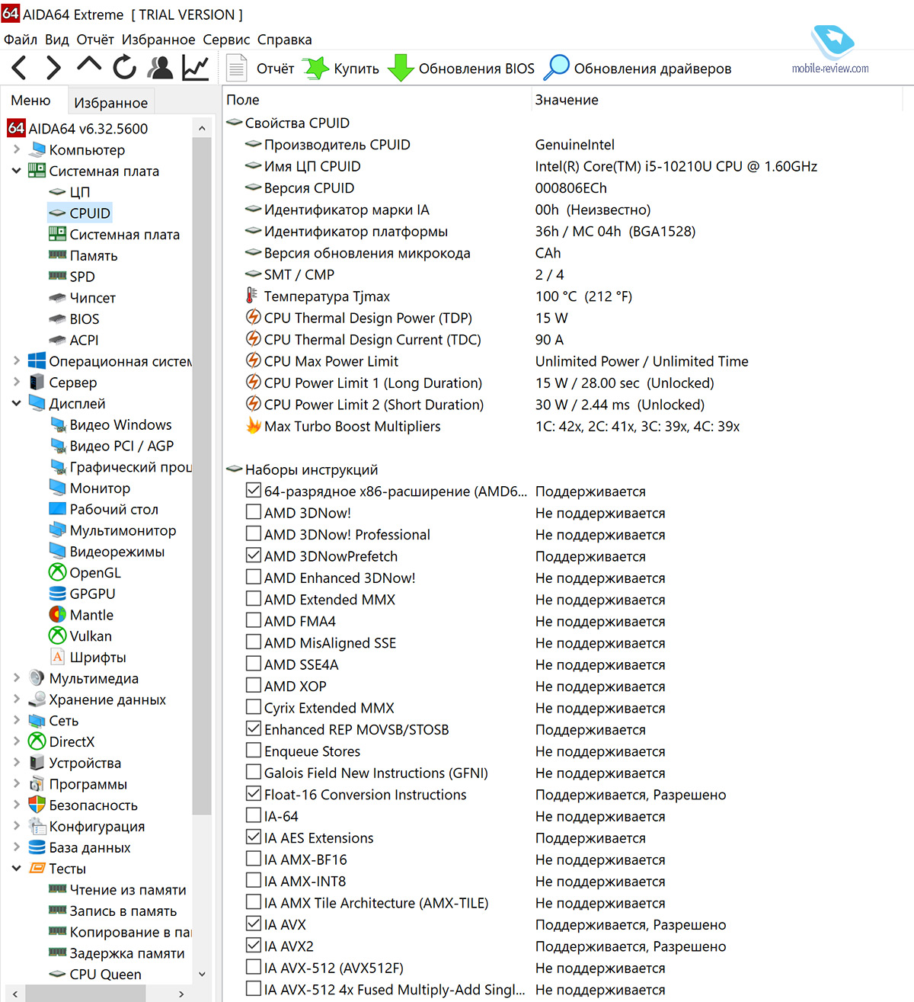Viewport: 914px width, 1002px height.
Task: Click the horizontal scrollbar right arrow
Action: (181, 994)
